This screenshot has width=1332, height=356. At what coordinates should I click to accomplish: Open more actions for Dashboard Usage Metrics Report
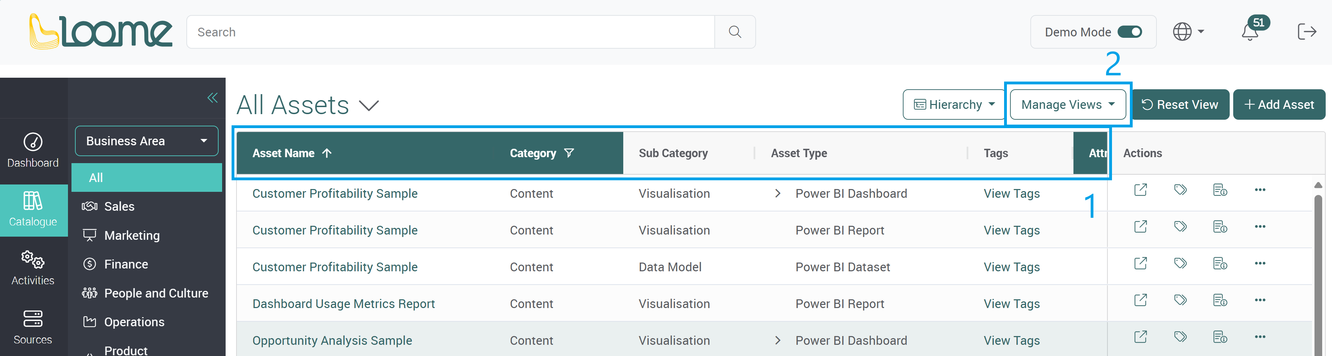1259,300
